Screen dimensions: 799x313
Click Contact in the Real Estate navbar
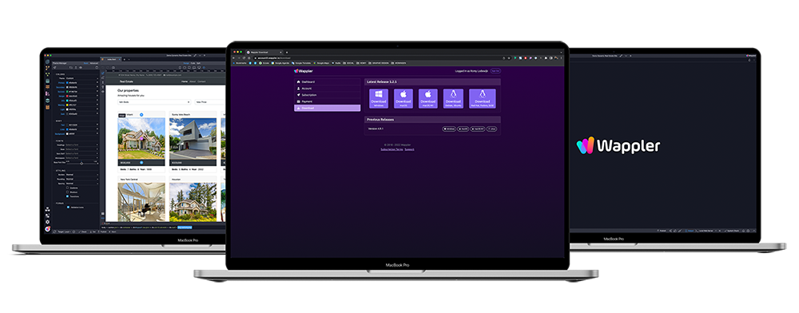[202, 81]
